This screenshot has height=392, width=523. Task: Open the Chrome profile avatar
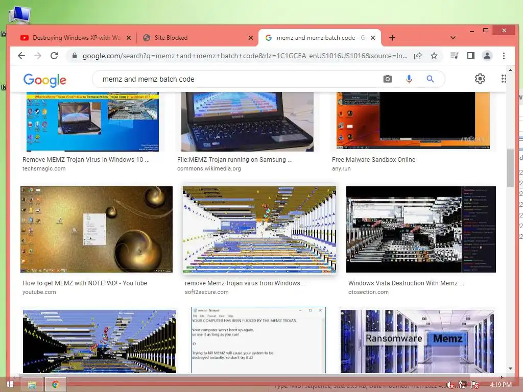point(487,56)
